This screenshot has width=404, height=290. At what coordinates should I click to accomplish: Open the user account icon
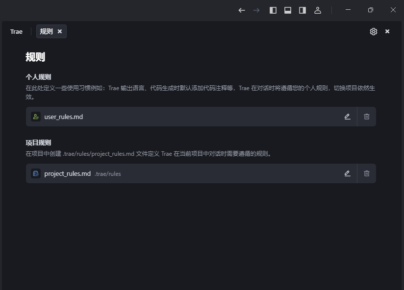(317, 10)
